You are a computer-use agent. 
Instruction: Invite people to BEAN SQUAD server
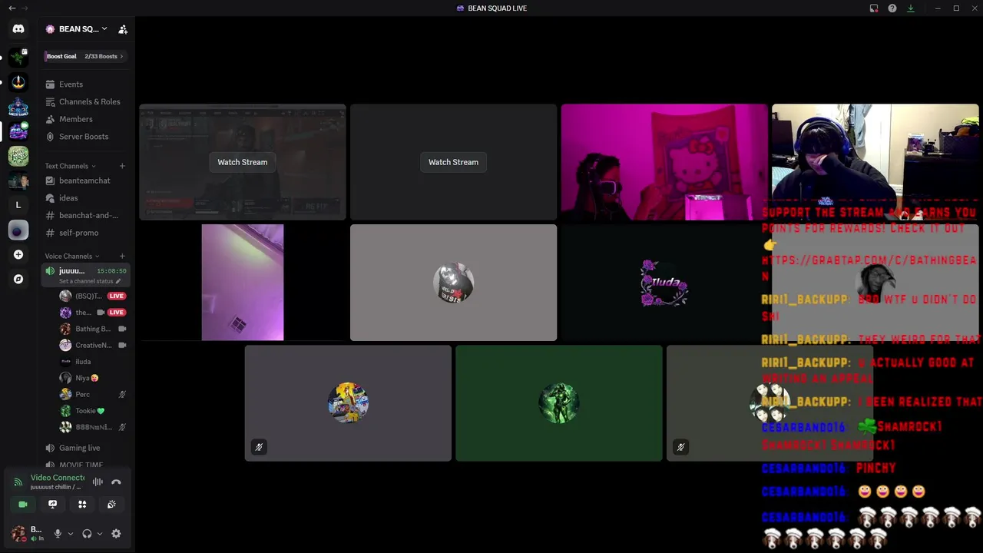point(123,29)
